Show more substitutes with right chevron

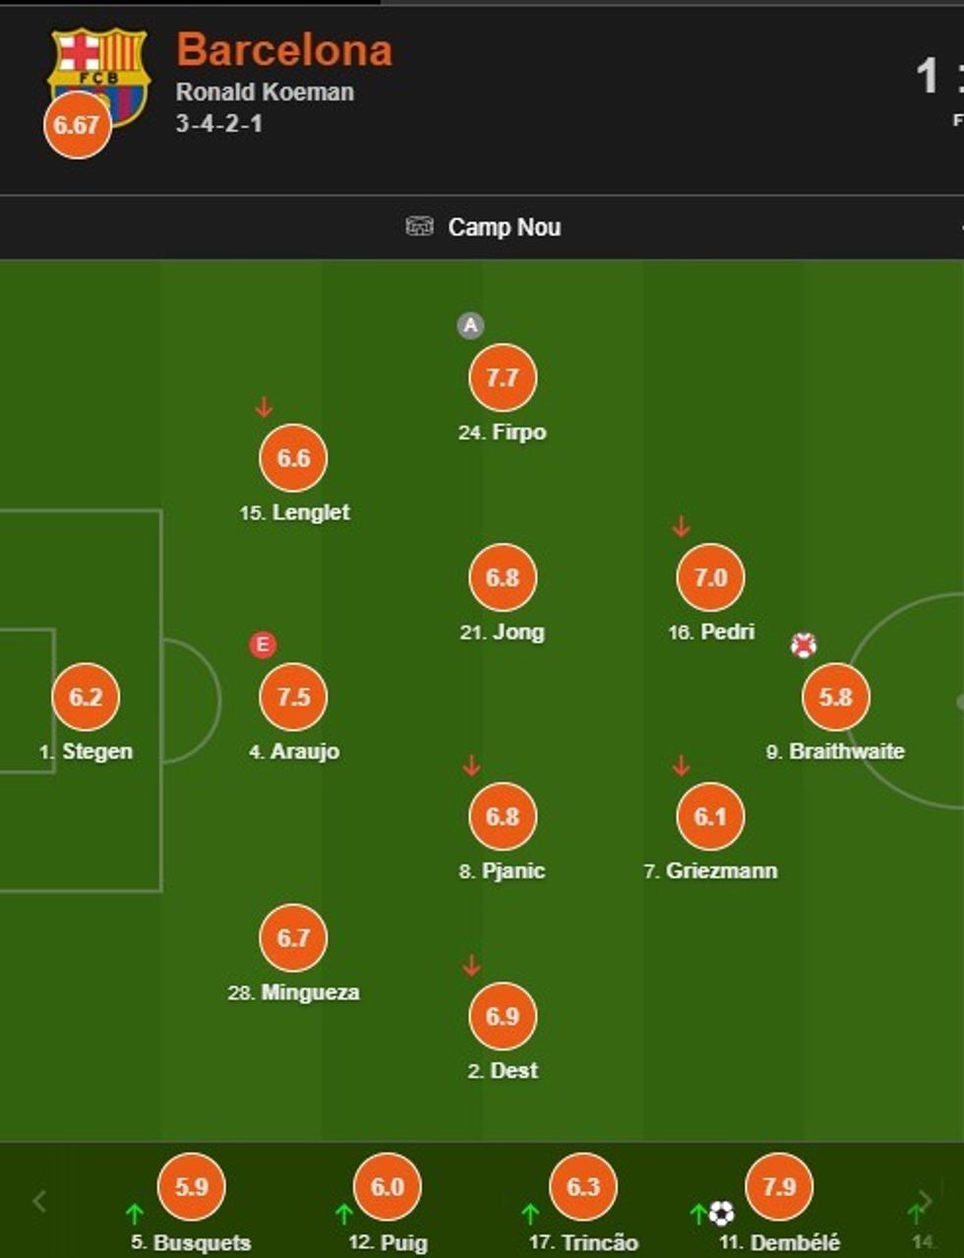click(x=925, y=1201)
